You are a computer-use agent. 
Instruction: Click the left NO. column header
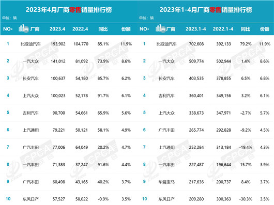click(x=8, y=29)
